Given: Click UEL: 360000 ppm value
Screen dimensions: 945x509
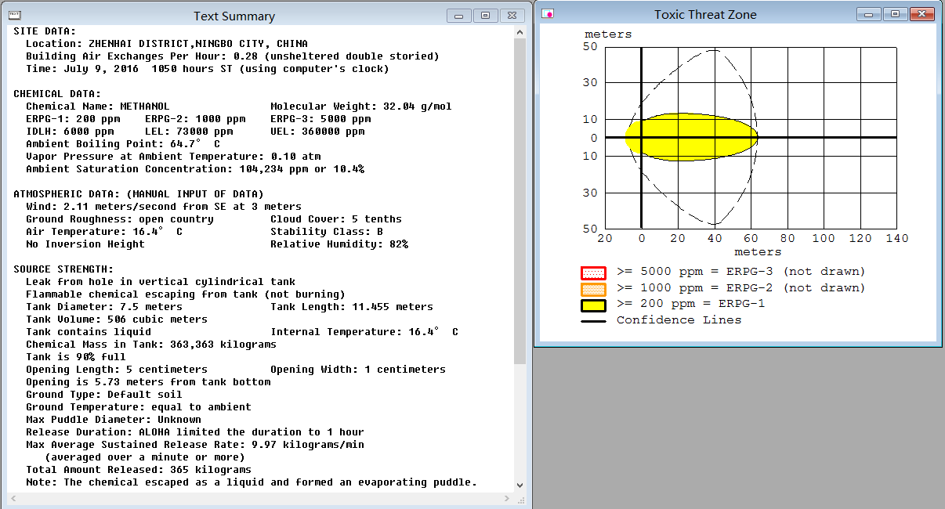Looking at the screenshot, I should (x=317, y=132).
